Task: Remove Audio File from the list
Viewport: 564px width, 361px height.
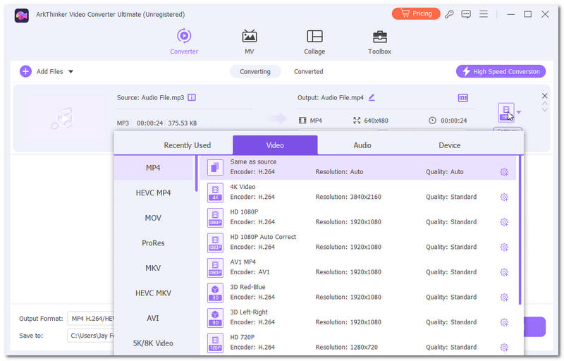Action: [x=544, y=96]
